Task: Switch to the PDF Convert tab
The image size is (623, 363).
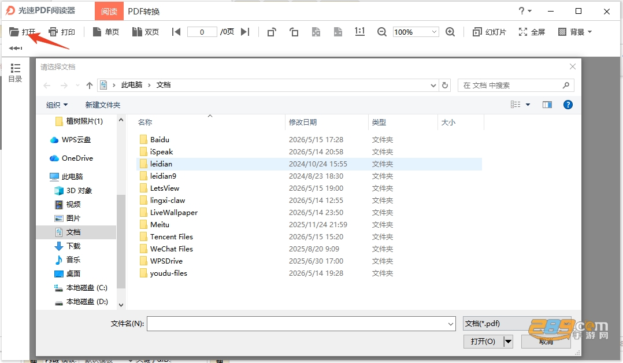Action: click(144, 12)
